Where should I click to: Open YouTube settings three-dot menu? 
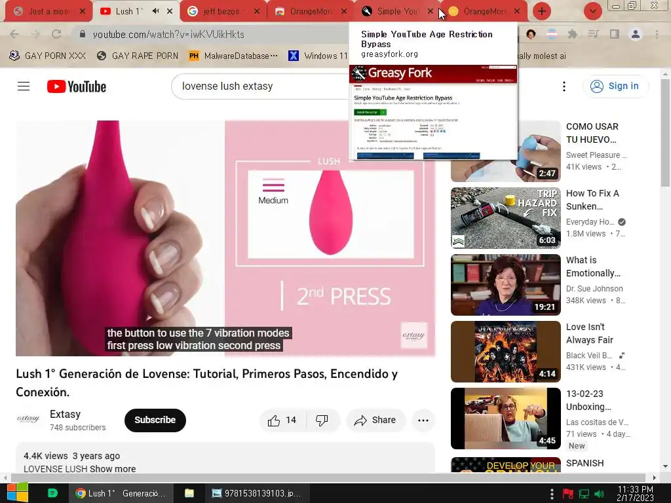[x=564, y=86]
